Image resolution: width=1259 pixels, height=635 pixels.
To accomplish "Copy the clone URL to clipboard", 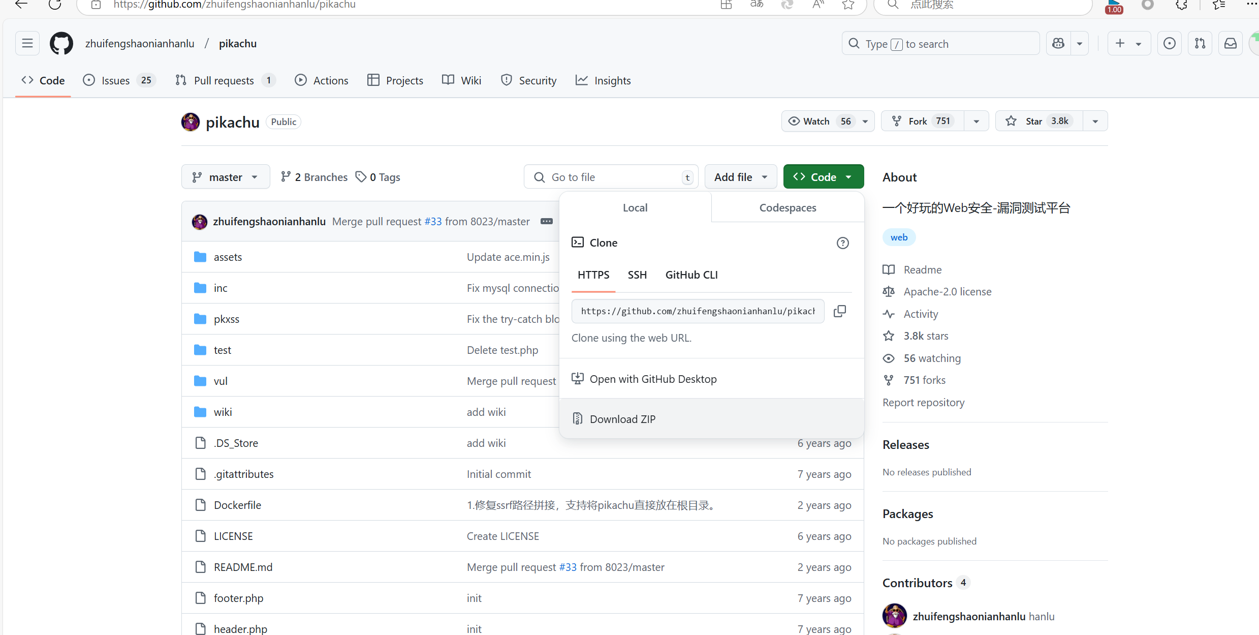I will pyautogui.click(x=840, y=311).
